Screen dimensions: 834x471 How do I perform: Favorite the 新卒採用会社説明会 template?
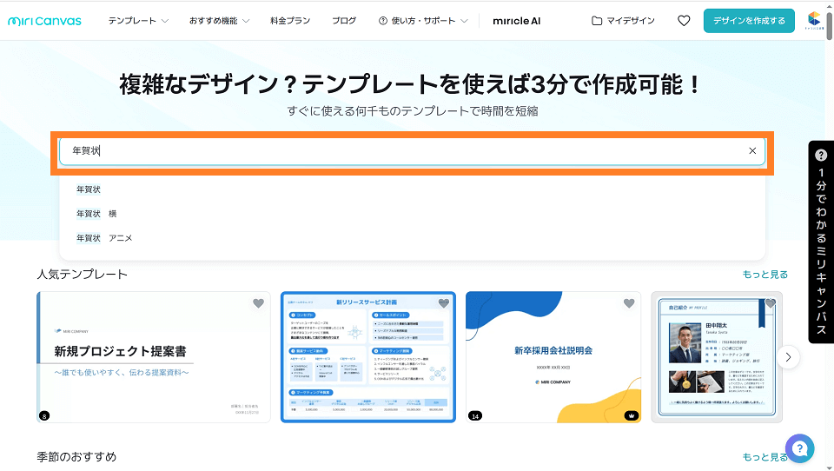point(629,303)
